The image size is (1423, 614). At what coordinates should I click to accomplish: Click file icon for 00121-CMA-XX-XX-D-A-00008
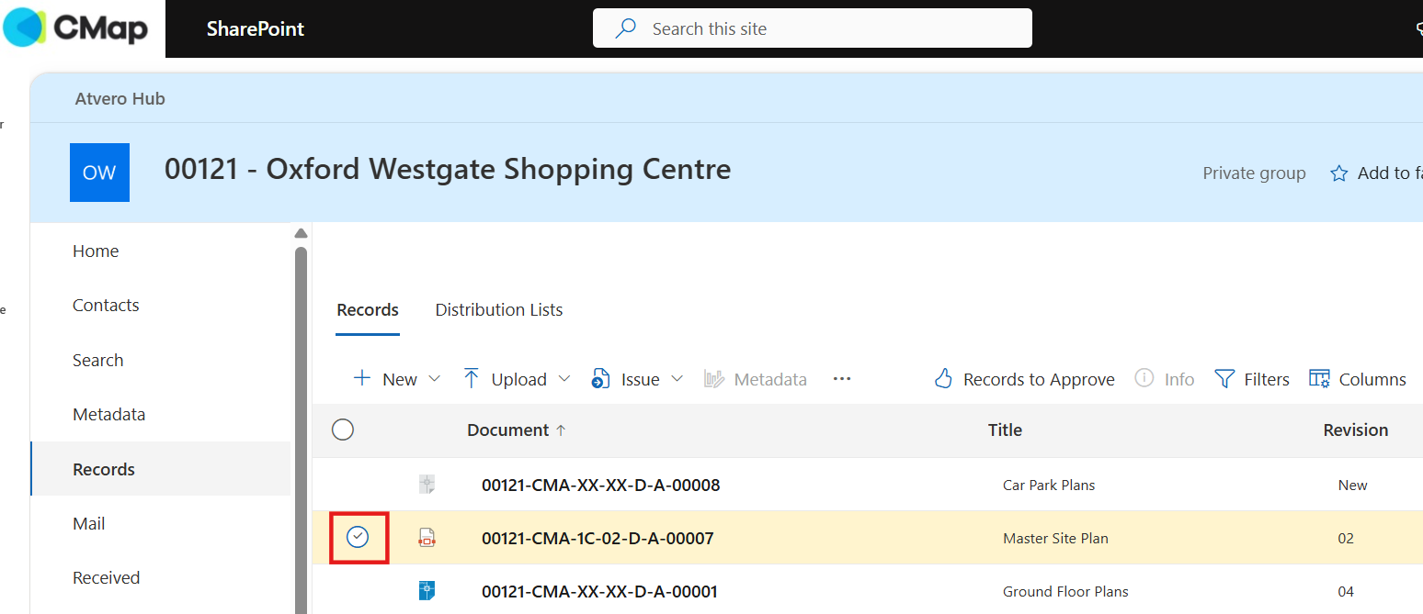427,485
